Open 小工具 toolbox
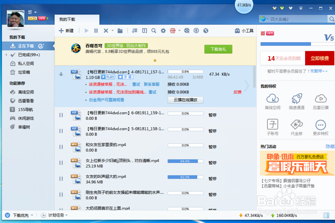The width and height of the screenshot is (335, 223). [x=244, y=31]
